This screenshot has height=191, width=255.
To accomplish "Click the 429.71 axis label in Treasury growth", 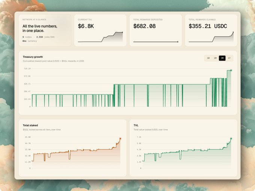I will point(27,84).
